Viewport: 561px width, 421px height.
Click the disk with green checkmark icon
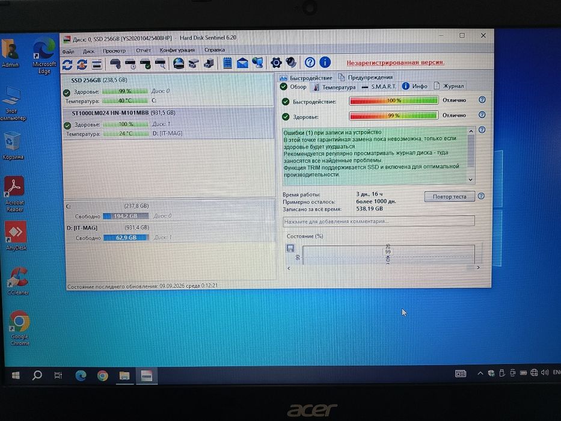[146, 64]
